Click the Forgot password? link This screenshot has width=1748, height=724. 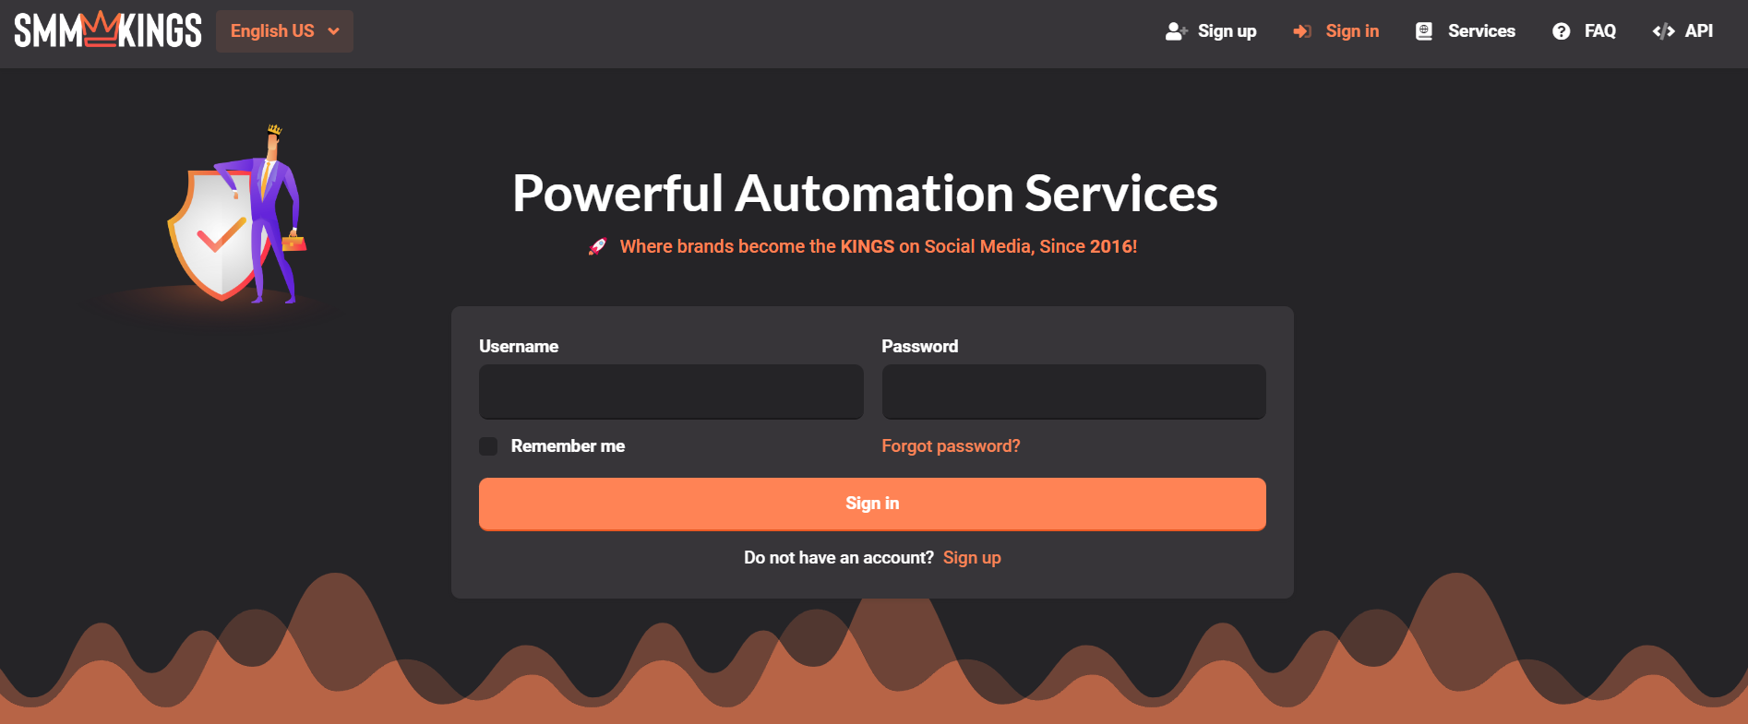click(x=951, y=446)
